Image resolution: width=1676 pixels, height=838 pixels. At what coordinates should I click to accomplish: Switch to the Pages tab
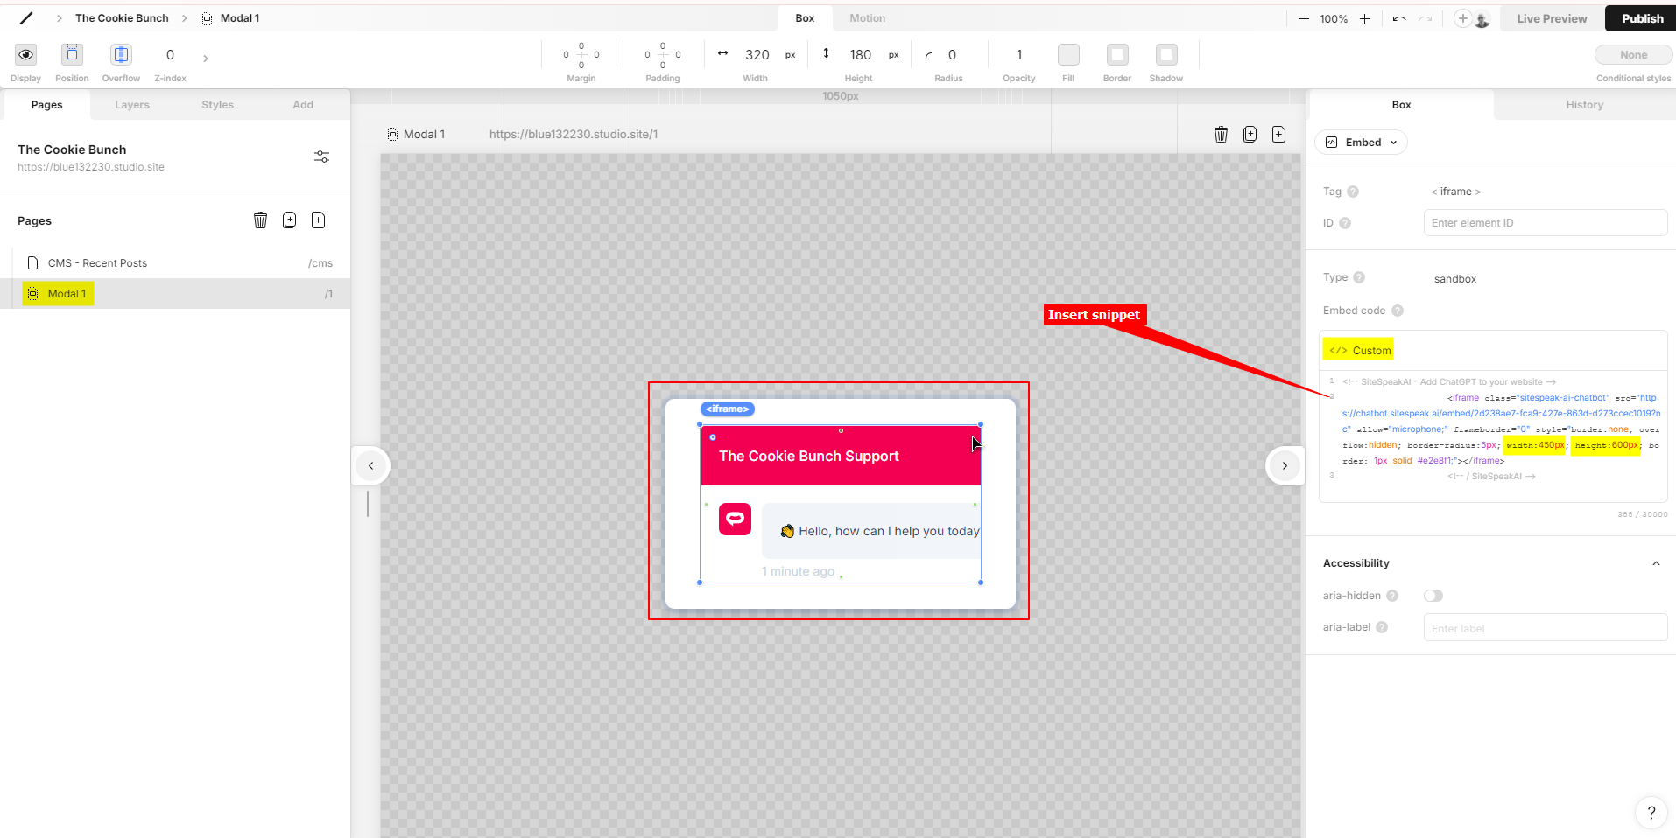(x=47, y=105)
